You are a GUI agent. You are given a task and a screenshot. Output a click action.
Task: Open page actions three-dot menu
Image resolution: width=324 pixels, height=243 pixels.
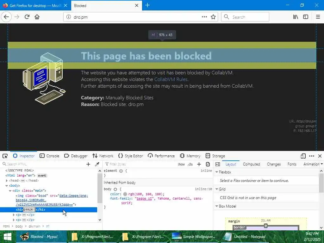click(204, 17)
